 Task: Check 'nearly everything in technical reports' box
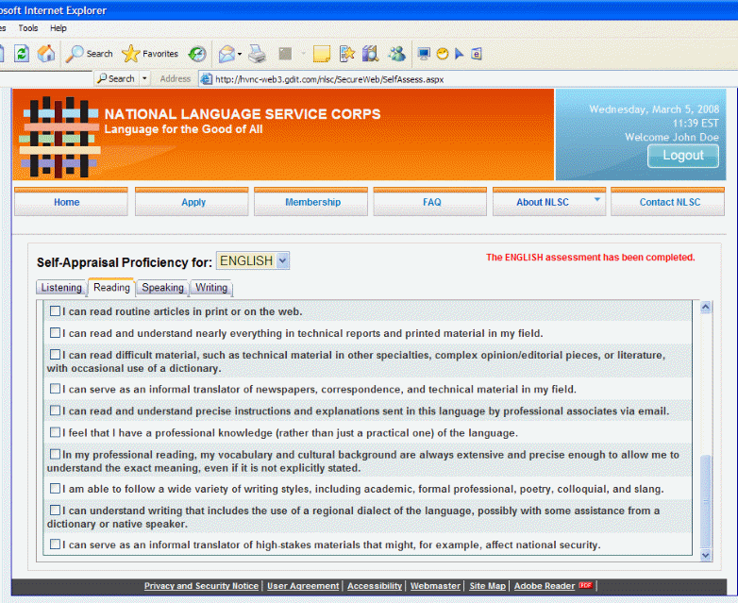[55, 333]
